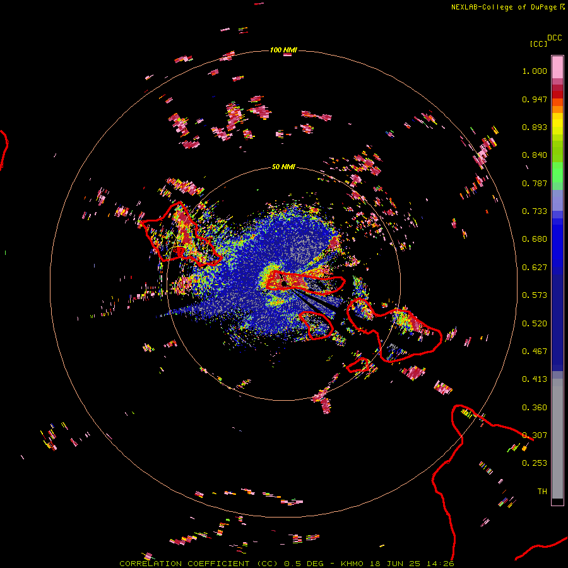
Task: Click the Correlation Coefficient KHMO caption text
Action: [x=287, y=564]
